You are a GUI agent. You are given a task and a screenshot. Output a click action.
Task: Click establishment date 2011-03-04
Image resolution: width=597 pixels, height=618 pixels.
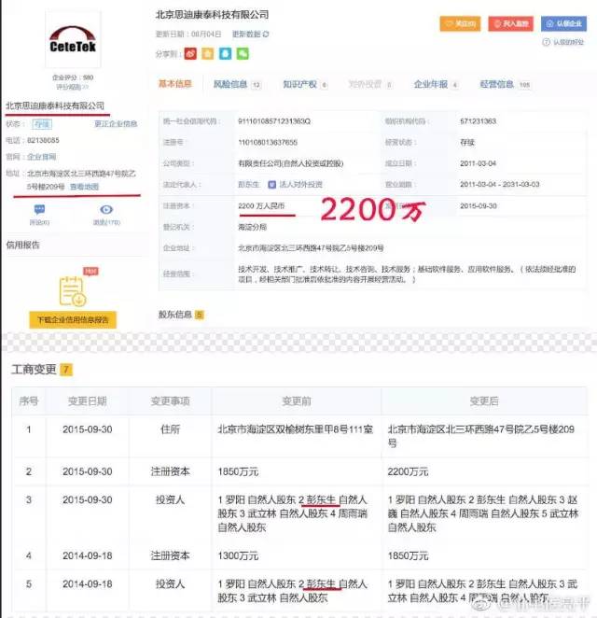tap(478, 163)
